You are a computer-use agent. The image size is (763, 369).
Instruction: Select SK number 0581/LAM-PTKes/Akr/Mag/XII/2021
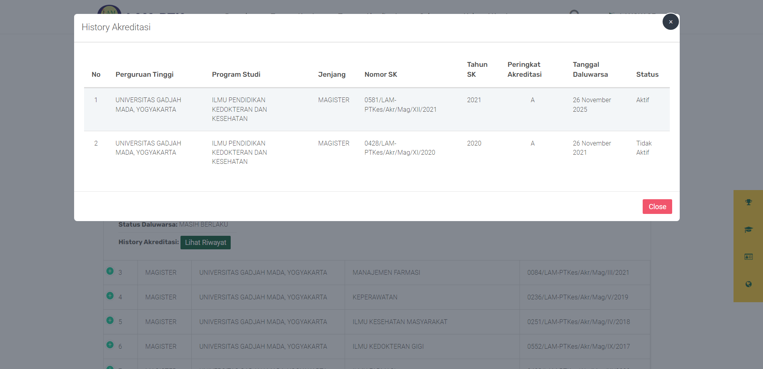point(400,105)
